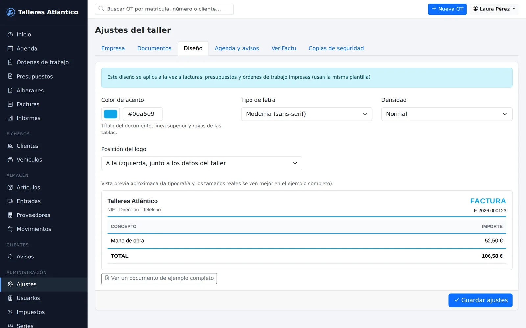This screenshot has width=526, height=328.
Task: Click the Impuestos percent icon
Action: 10,312
